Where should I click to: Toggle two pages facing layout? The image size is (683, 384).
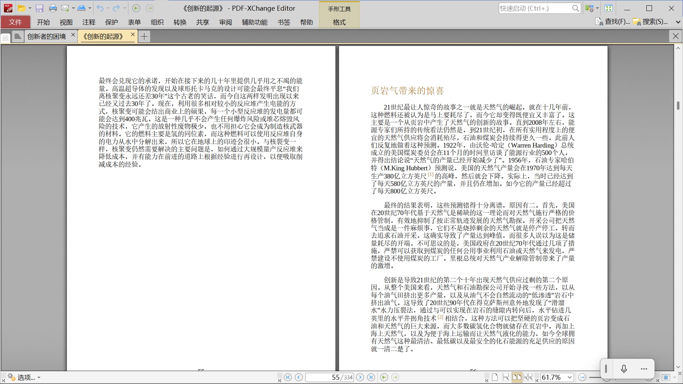(517, 377)
